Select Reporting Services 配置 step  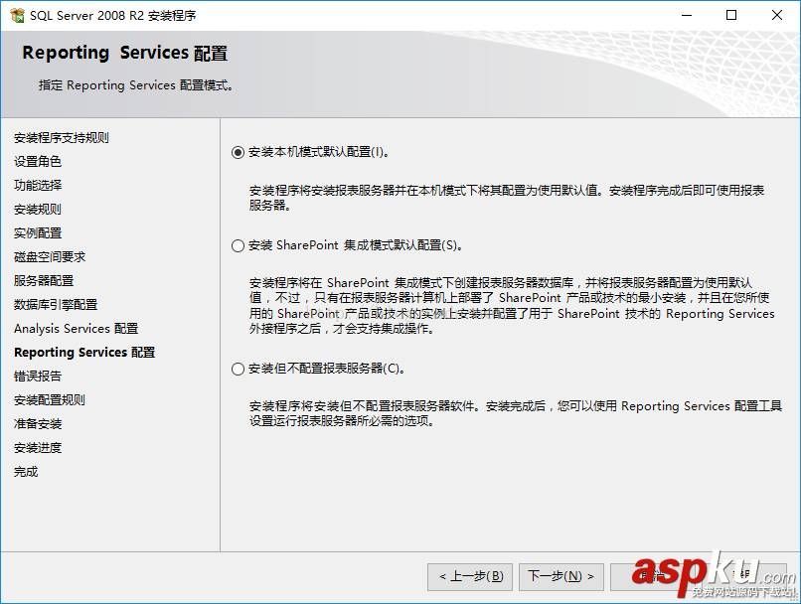coord(83,352)
